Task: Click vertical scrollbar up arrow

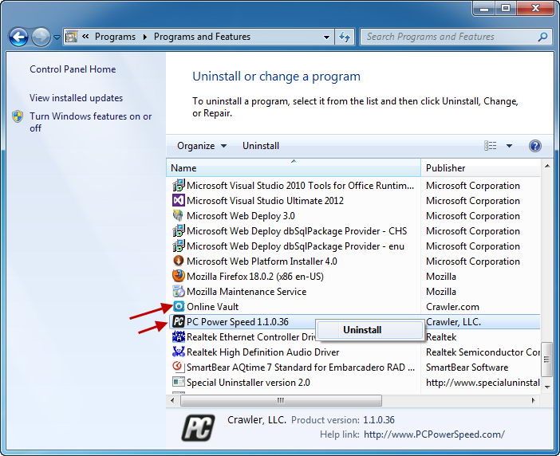Action: coord(547,166)
